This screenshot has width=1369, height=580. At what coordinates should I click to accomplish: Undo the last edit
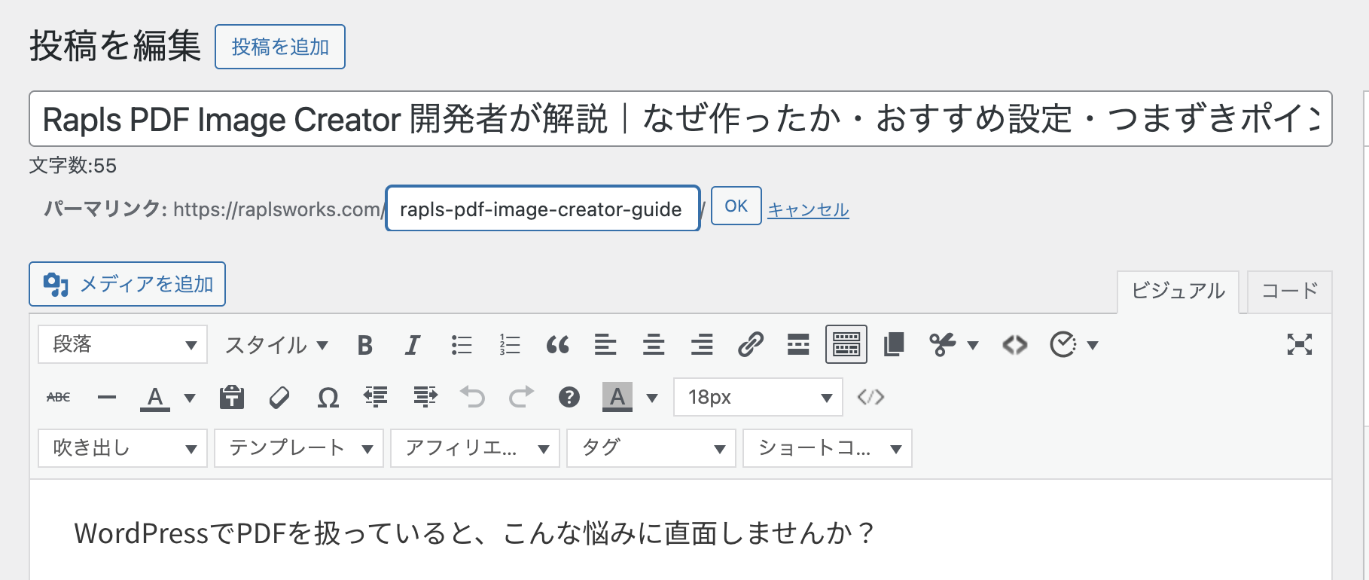473,397
